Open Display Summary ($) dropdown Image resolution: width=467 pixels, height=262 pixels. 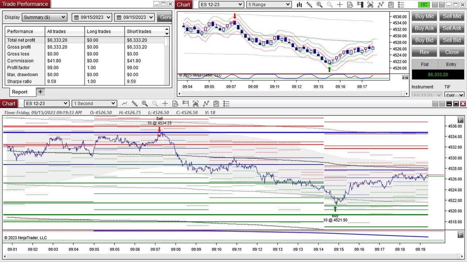(x=45, y=17)
